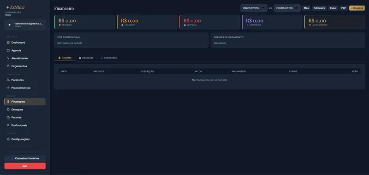Export report with the PDF button
Image resolution: width=369 pixels, height=175 pixels.
pos(344,8)
